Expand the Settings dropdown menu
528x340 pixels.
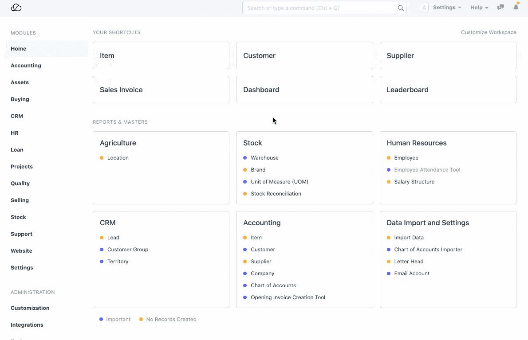(447, 8)
